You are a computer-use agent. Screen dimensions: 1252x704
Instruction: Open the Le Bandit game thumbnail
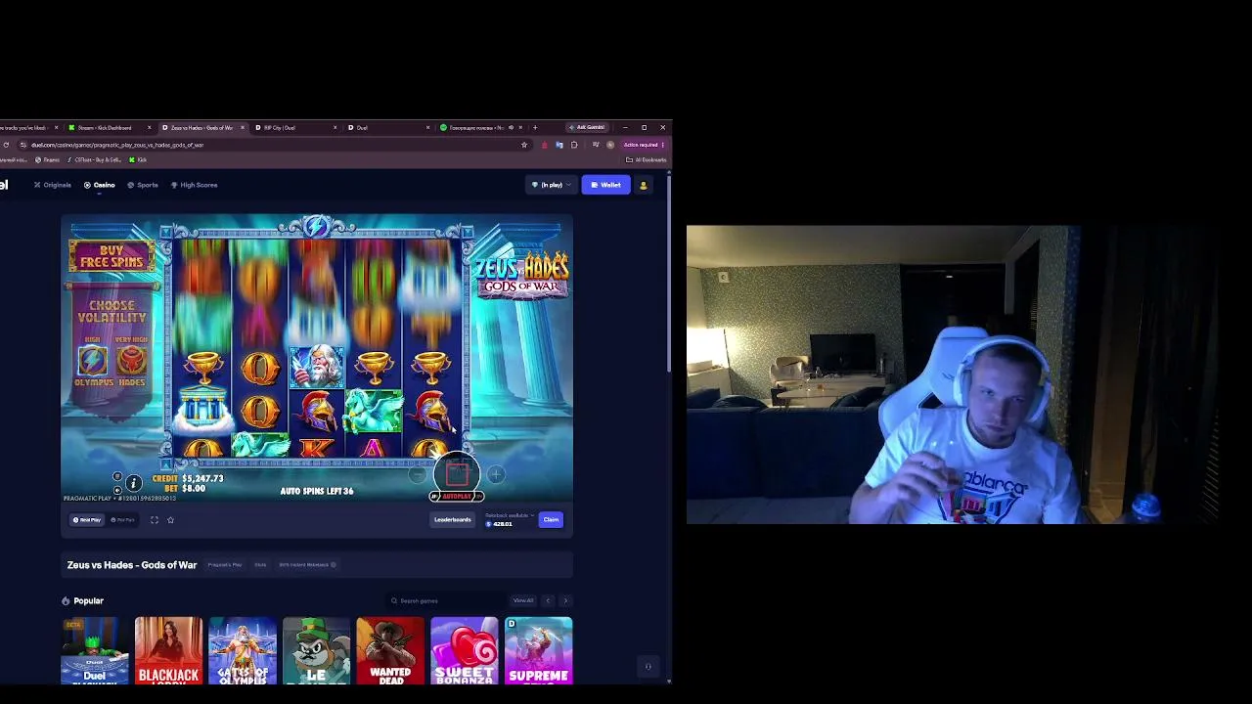tap(316, 650)
